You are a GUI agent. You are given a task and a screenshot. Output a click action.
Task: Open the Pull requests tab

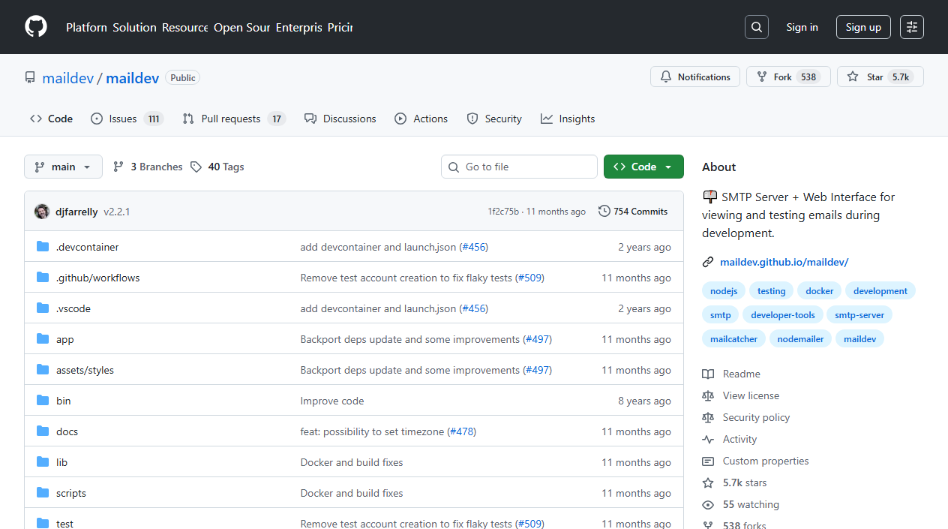coord(234,119)
